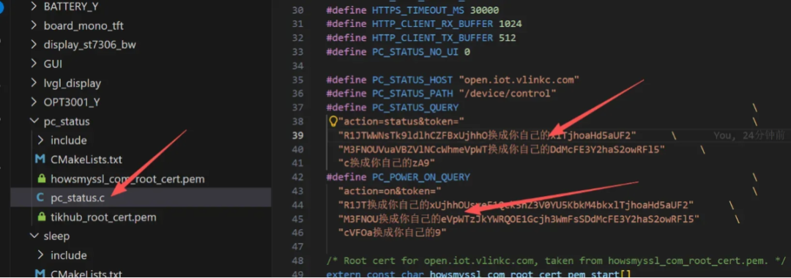Click the token string on line 40
The width and height of the screenshot is (791, 278).
[x=502, y=149]
